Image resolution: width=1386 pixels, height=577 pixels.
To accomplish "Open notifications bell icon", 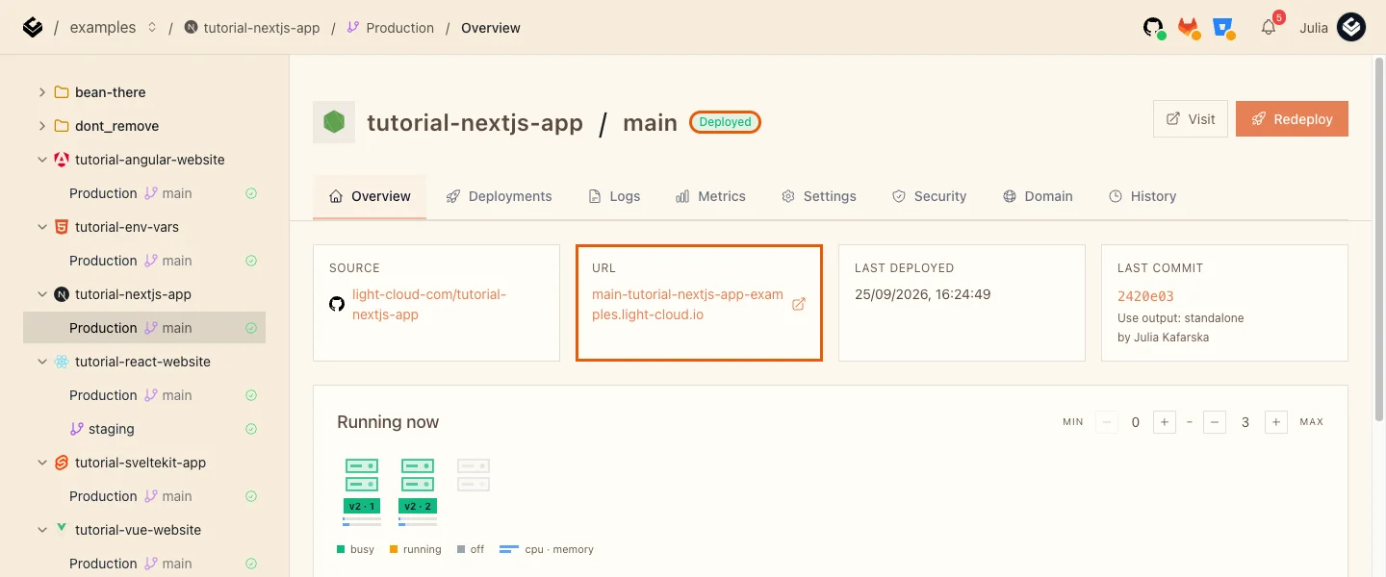I will click(x=1269, y=28).
